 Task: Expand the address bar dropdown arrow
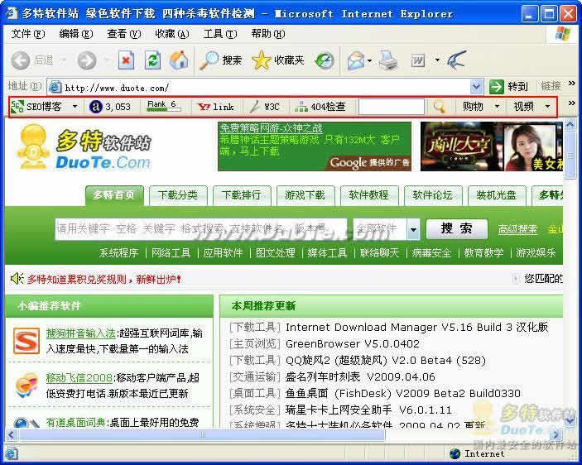tap(477, 87)
